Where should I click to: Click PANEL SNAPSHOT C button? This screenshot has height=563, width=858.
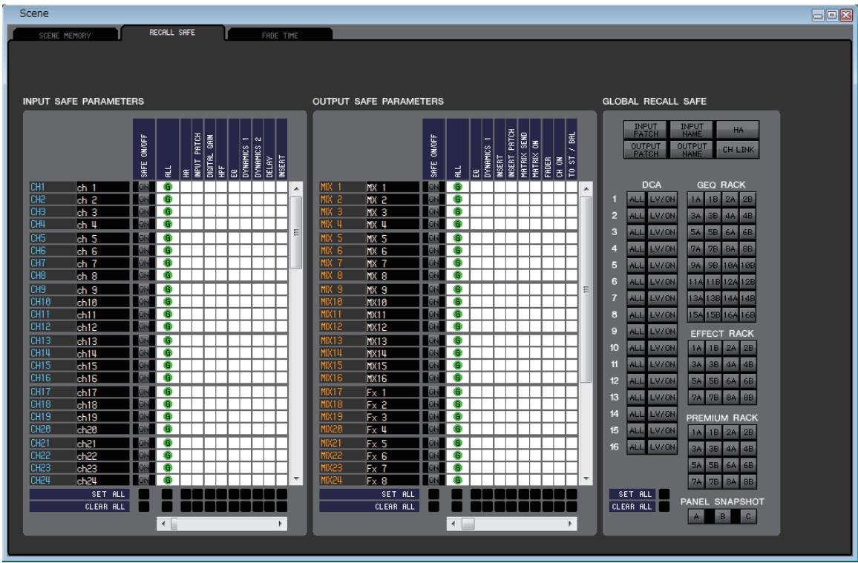pos(748,516)
